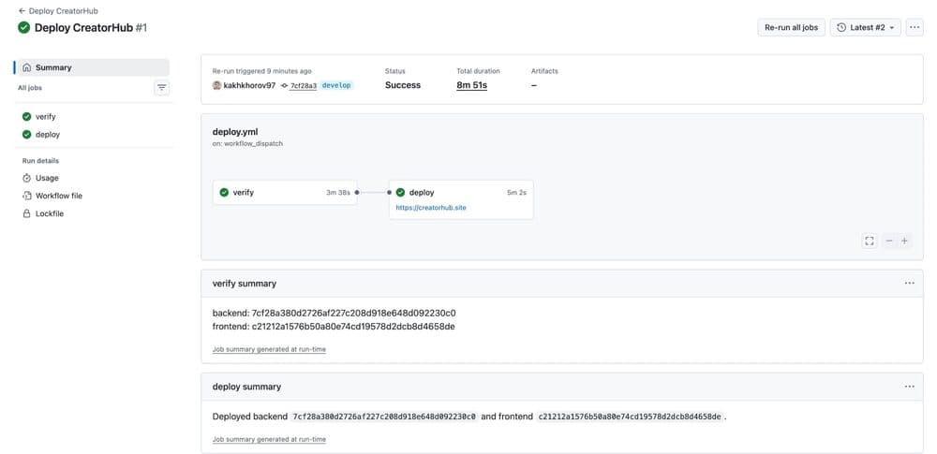937x454 pixels.
Task: Open the jobs filter icon button
Action: 161,88
